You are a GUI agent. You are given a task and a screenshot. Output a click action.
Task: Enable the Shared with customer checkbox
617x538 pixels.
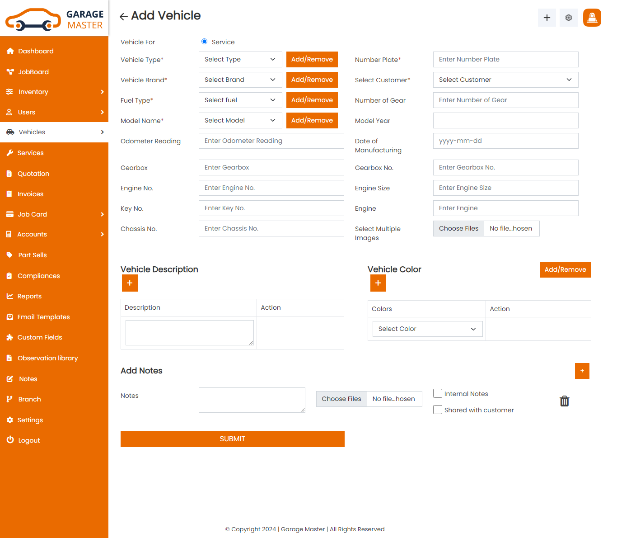point(438,410)
